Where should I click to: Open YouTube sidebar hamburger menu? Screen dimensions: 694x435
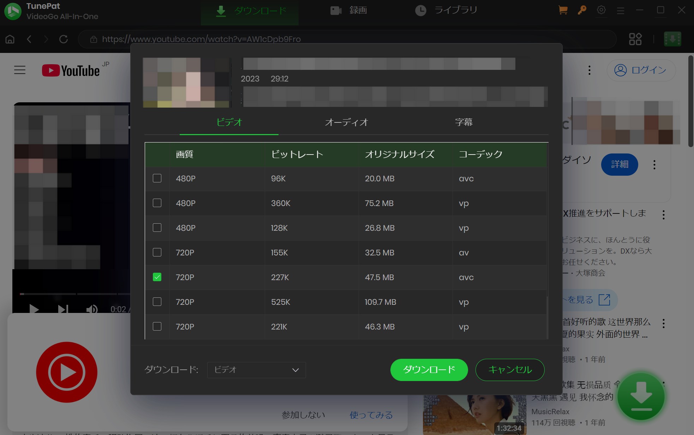tap(20, 70)
